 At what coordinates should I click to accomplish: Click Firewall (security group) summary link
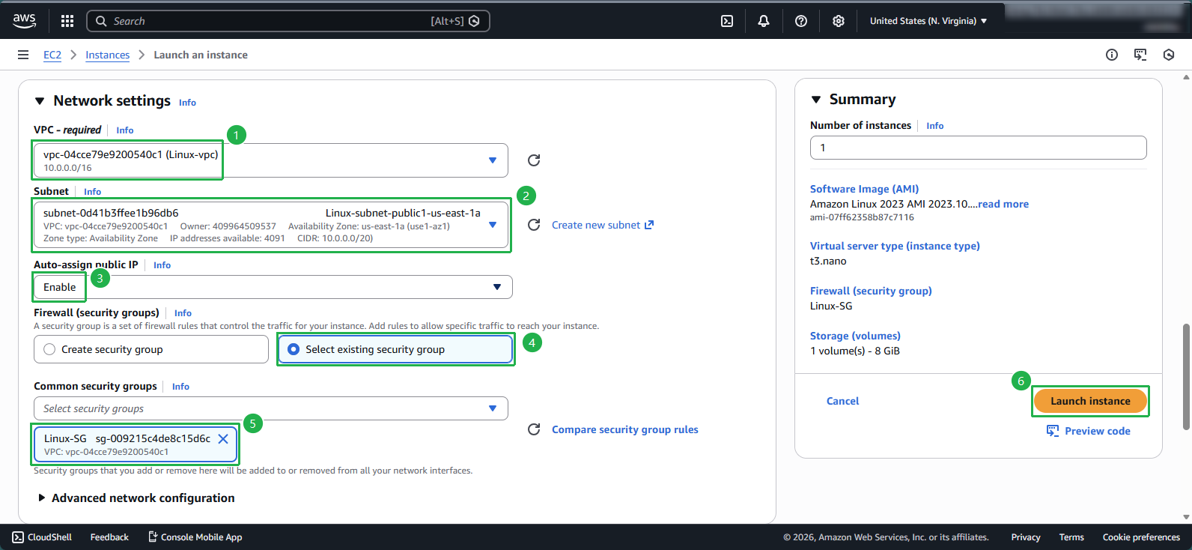[x=871, y=291]
